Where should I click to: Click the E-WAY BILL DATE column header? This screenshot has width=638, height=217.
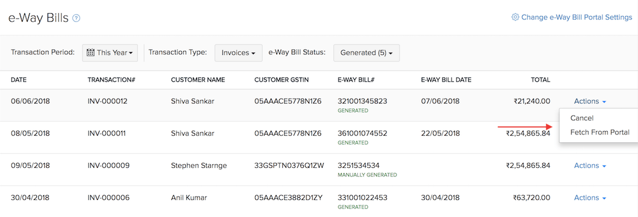click(446, 80)
